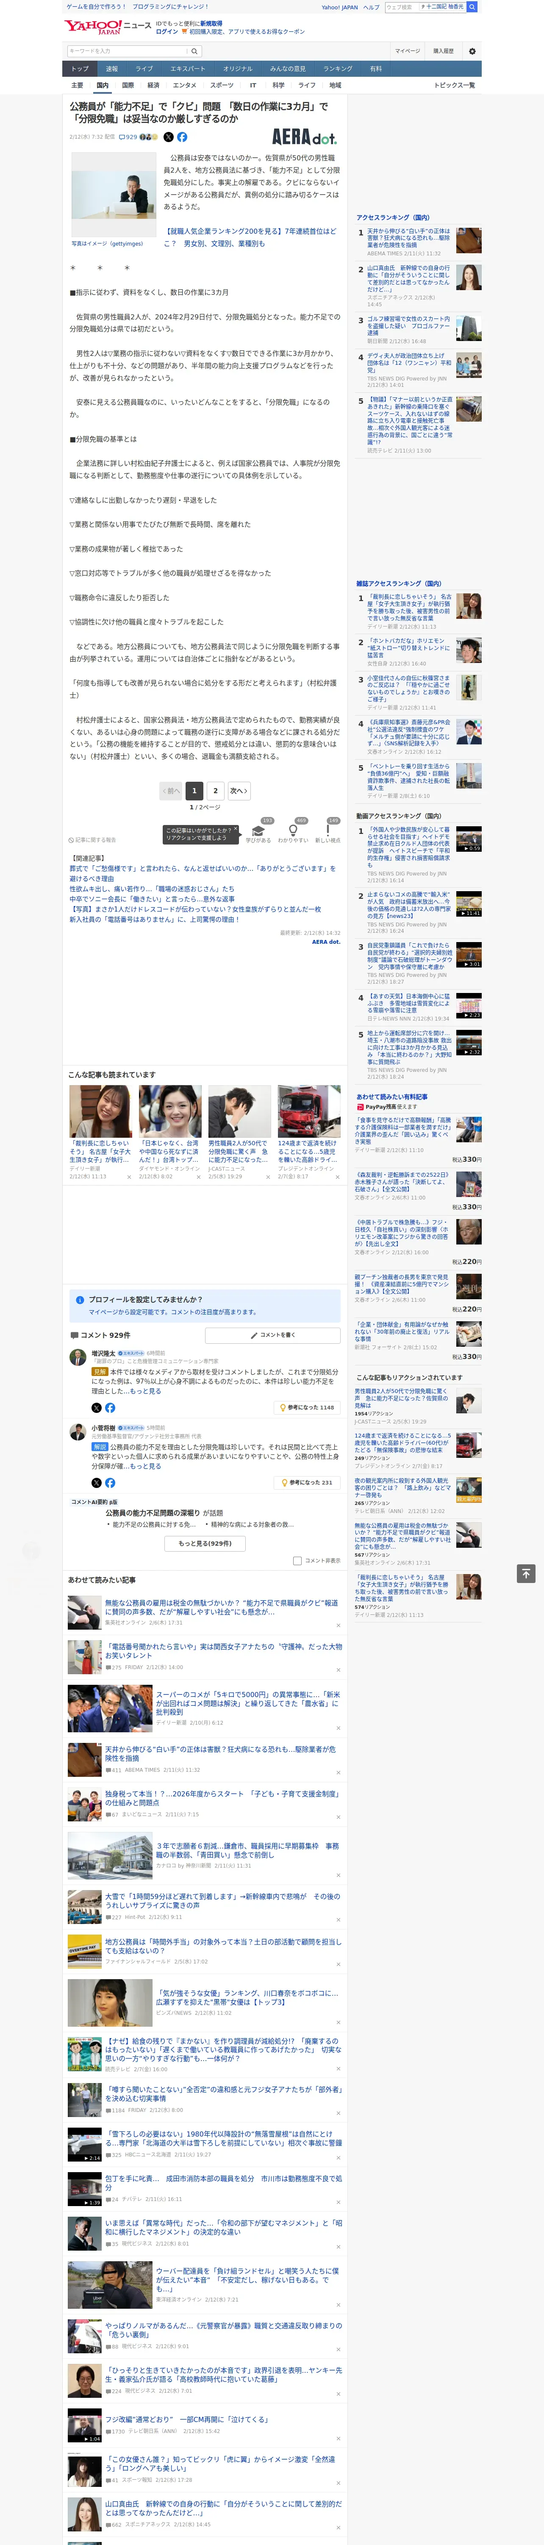Click the 購入履歴 link
The width and height of the screenshot is (544, 2545).
(x=443, y=51)
